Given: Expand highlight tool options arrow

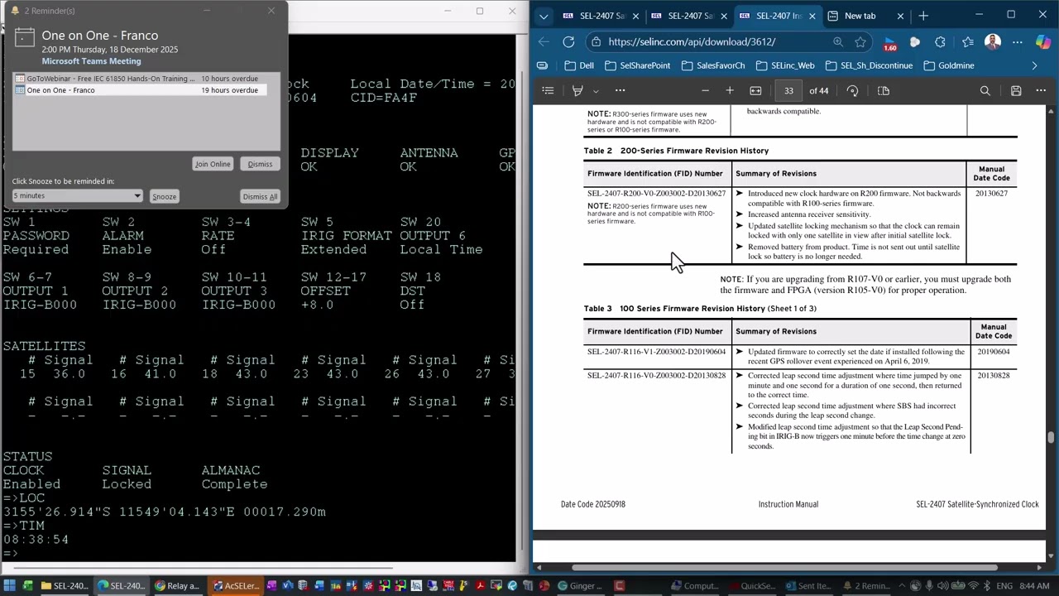Looking at the screenshot, I should (x=596, y=90).
